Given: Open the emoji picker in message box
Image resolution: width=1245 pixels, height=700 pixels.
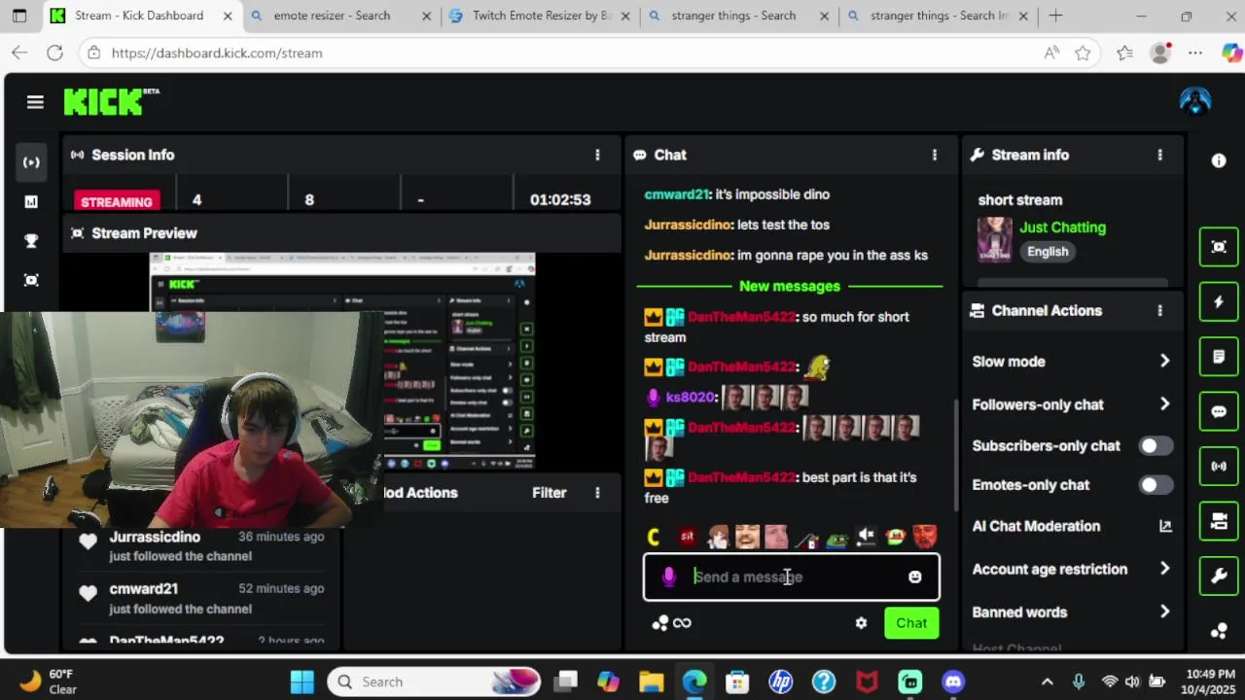Looking at the screenshot, I should [x=914, y=577].
